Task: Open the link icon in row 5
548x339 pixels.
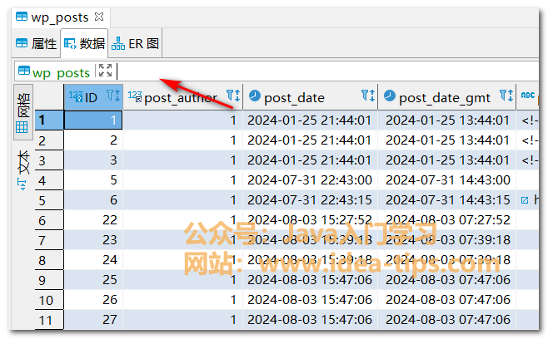Action: pos(525,200)
